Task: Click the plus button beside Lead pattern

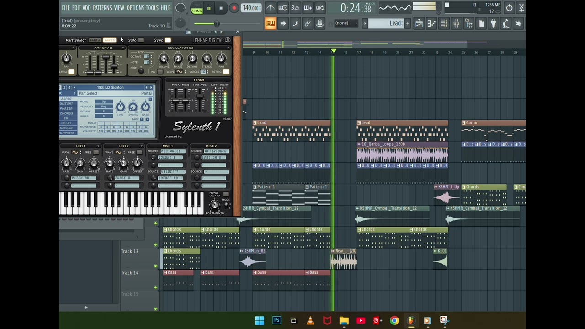Action: click(408, 23)
